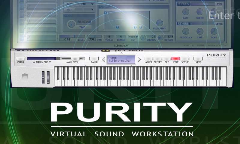240x144 pixels.
Task: Adjust the Reverb PRE-DELAY knob
Action: click(186, 31)
